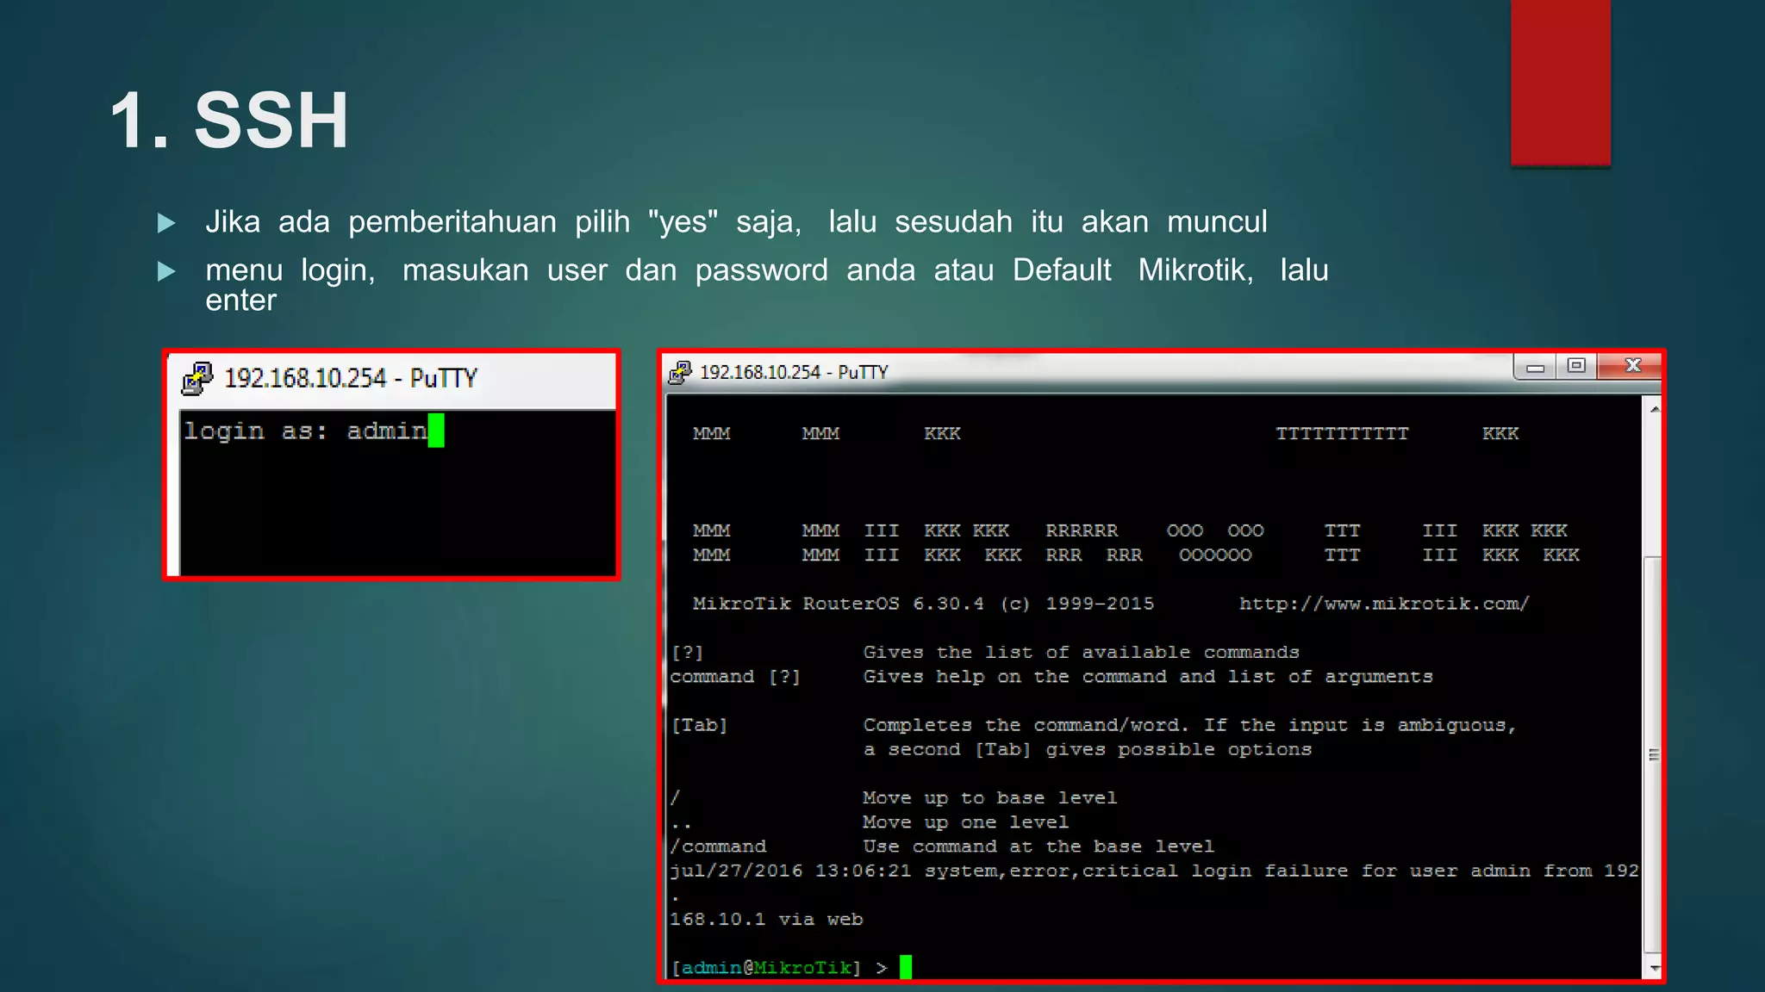
Task: Click the slide heading '1. SSH'
Action: point(229,120)
